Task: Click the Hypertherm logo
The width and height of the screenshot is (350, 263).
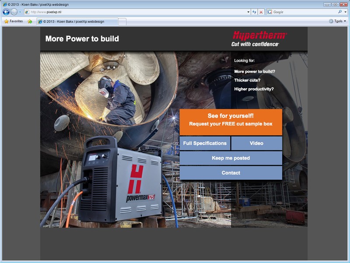Action: pos(259,38)
